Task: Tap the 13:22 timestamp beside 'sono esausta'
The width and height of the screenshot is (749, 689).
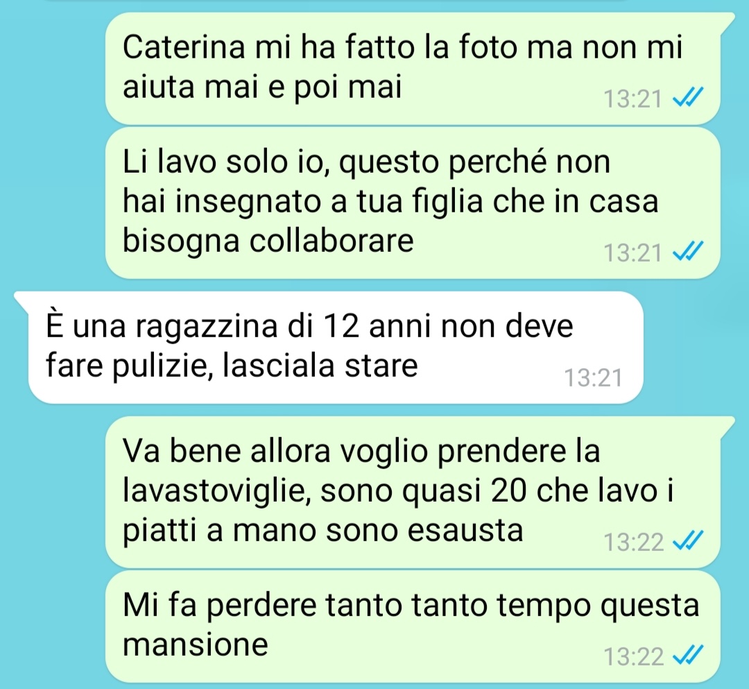Action: coord(633,543)
